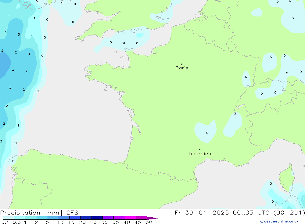Pick the 0.1–0.5 mm palest cyan legend swatch
305x224 pixels.
click(8, 218)
